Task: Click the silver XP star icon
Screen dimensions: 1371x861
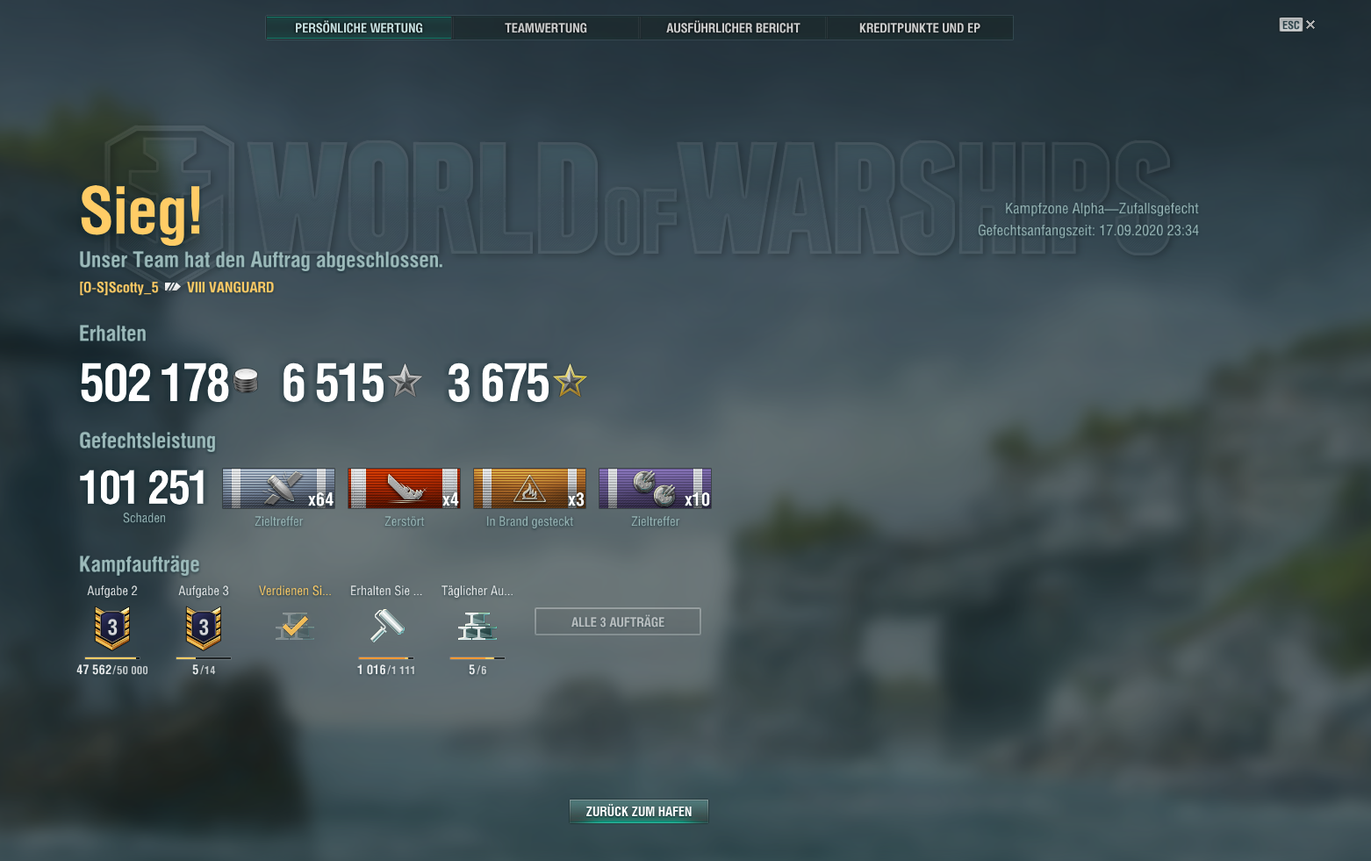Action: pos(405,381)
